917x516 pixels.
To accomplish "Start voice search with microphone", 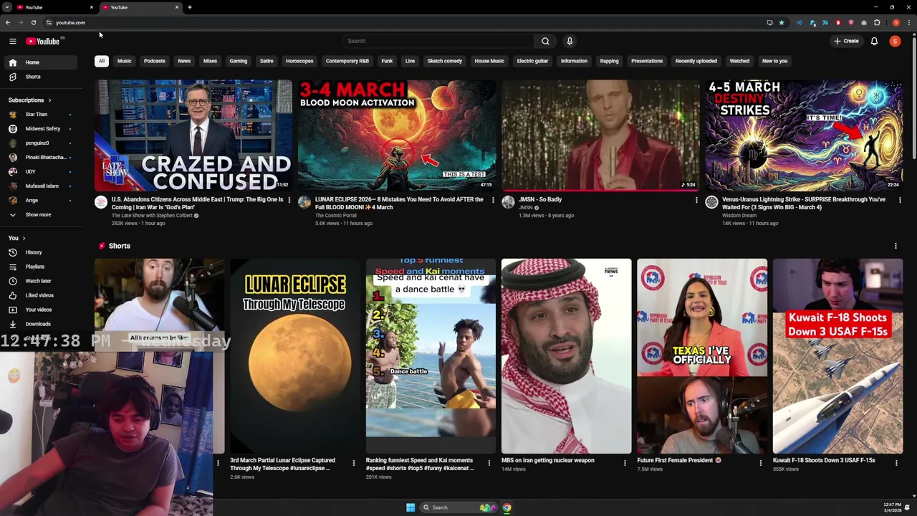I will [570, 41].
